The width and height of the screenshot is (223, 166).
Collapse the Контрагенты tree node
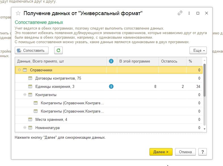point(25,95)
